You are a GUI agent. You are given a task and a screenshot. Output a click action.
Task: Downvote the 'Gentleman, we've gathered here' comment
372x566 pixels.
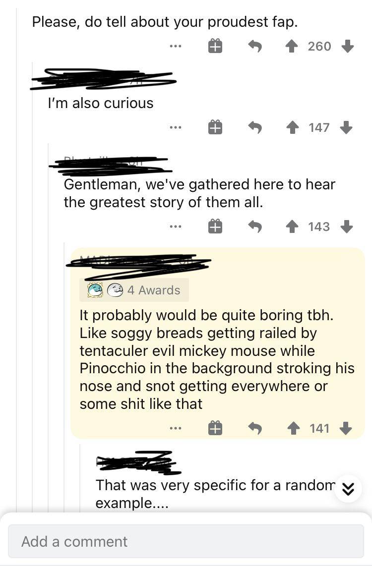tap(347, 226)
